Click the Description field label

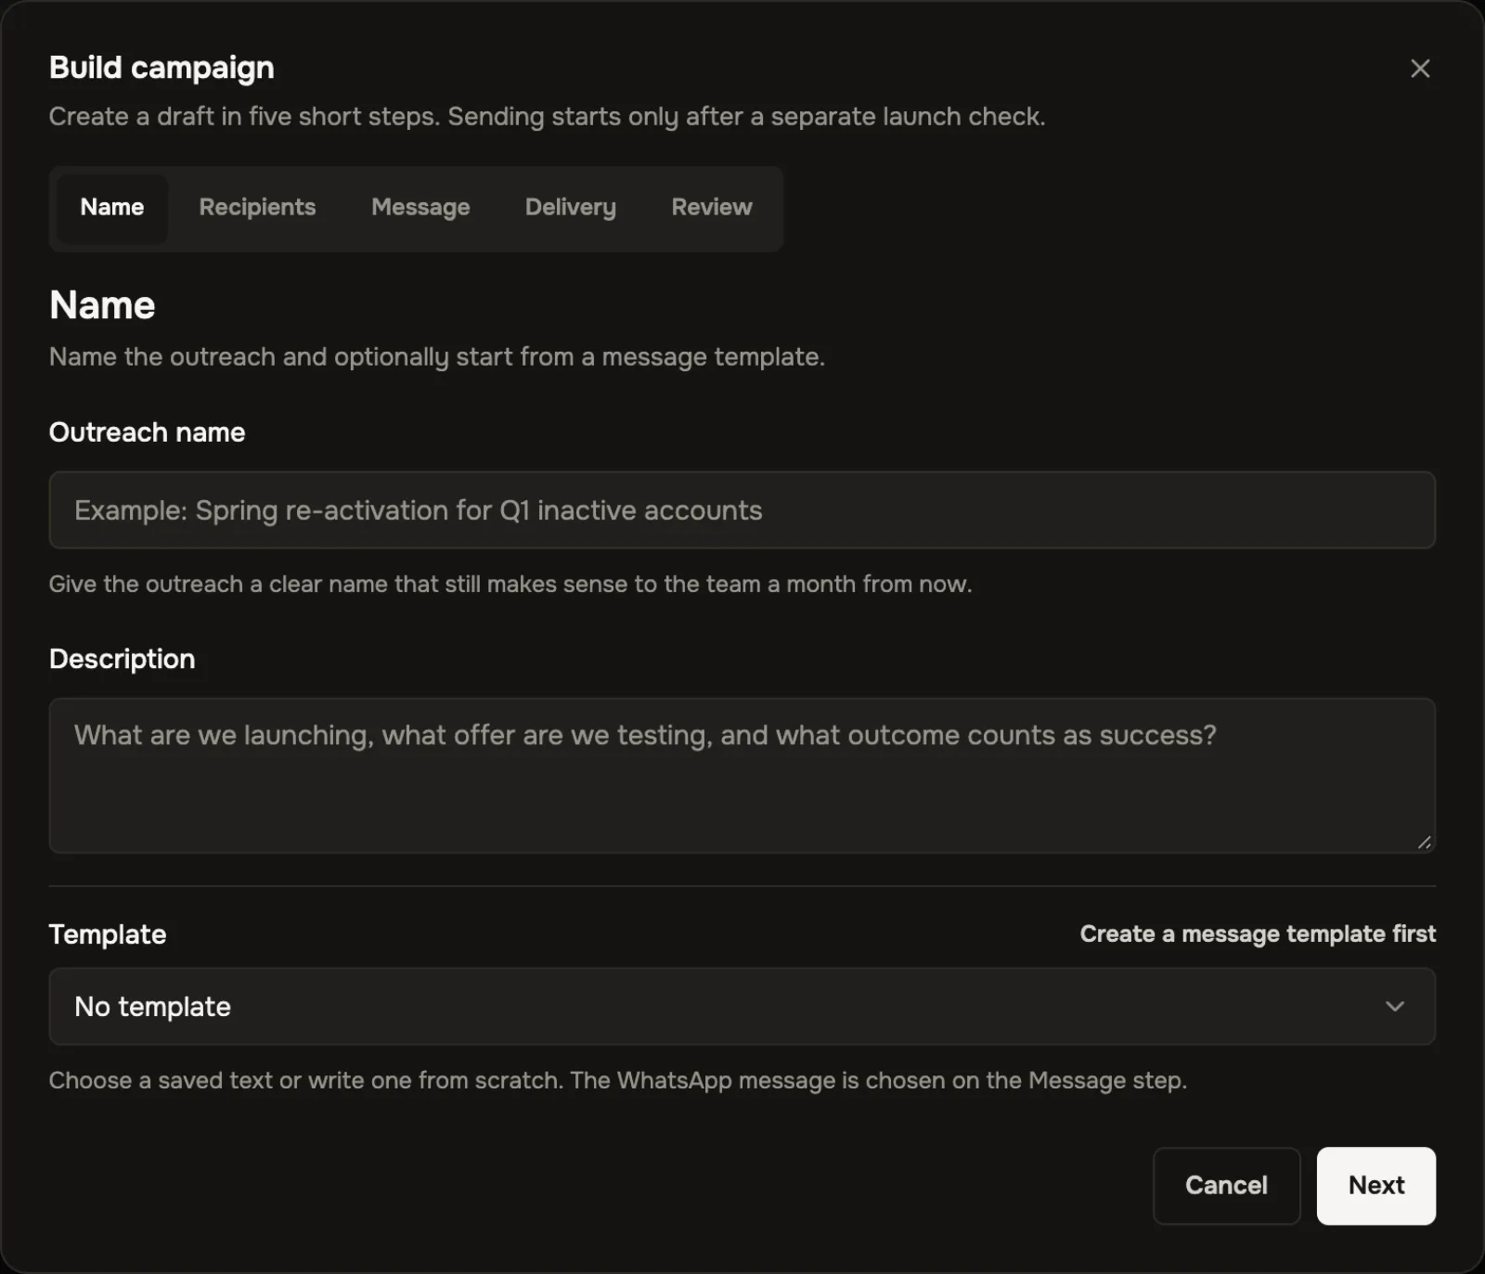[x=122, y=659]
